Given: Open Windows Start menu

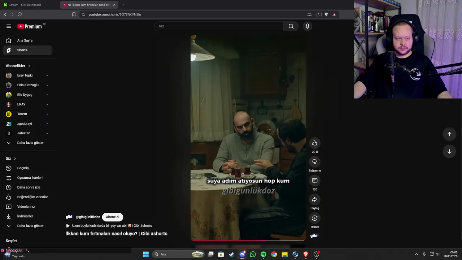Looking at the screenshot, I should tap(146, 254).
